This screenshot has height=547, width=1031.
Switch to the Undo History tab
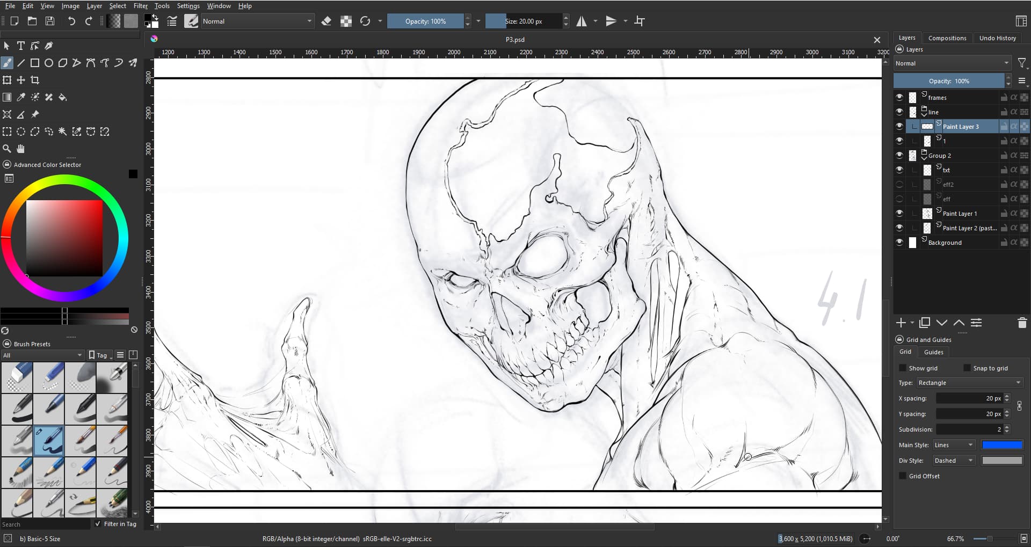pyautogui.click(x=998, y=38)
